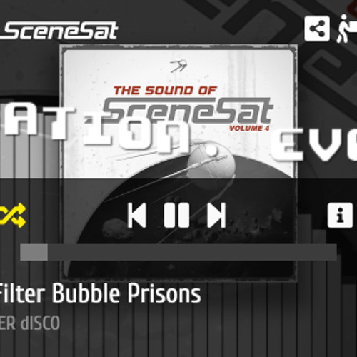Click the Volume 4 label on the cover
Screen dimensions: 357x357
[249, 129]
